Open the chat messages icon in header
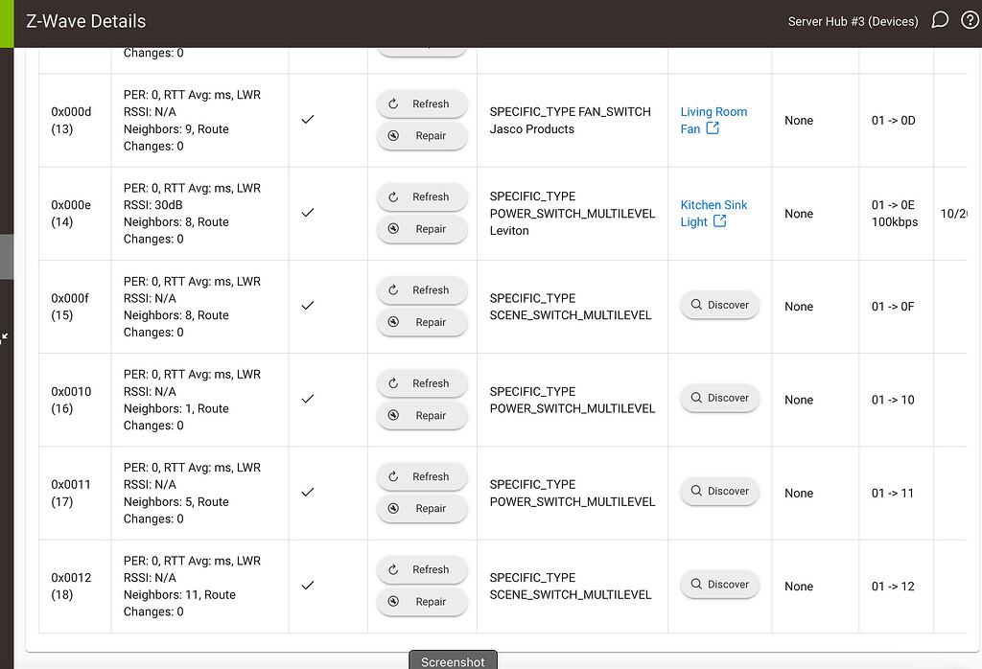 pyautogui.click(x=940, y=20)
